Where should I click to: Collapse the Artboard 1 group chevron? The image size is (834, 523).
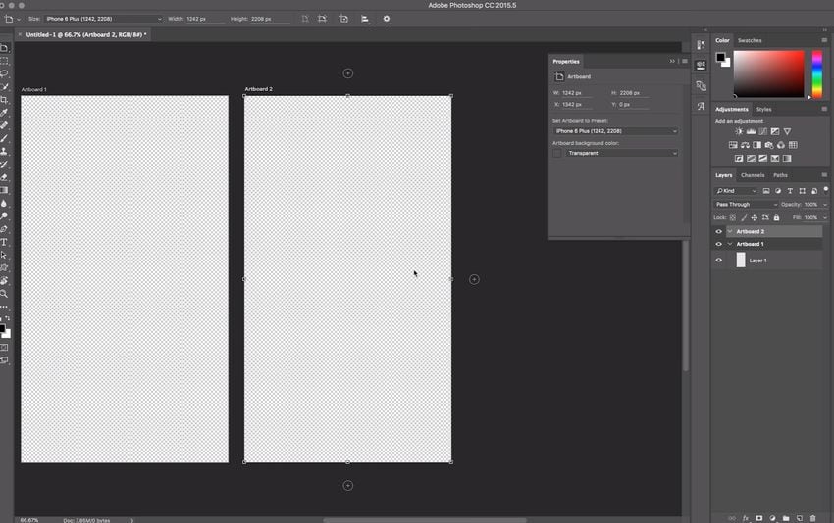[730, 244]
